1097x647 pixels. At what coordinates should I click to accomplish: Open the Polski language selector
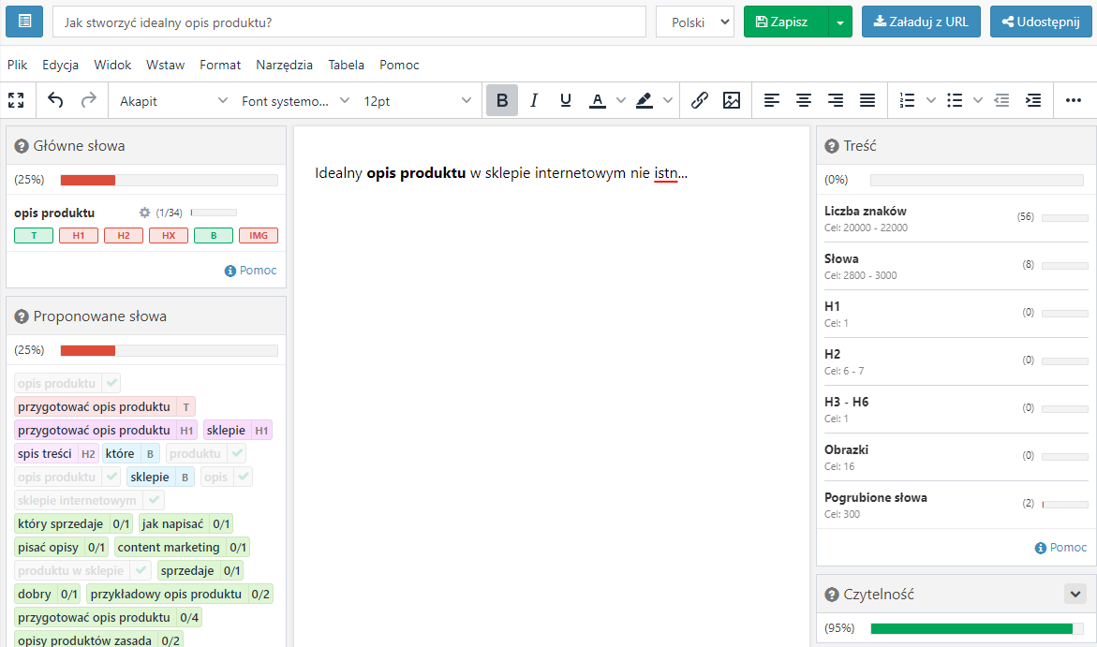point(695,22)
